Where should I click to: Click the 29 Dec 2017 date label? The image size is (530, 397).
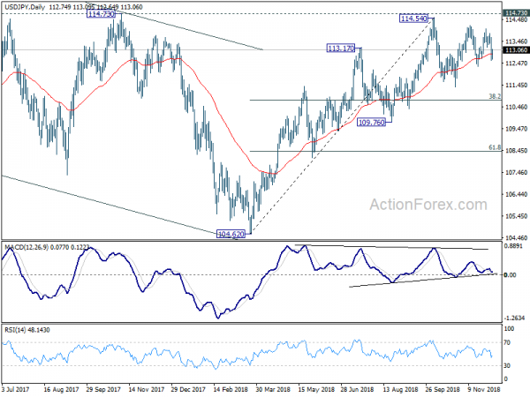188,389
